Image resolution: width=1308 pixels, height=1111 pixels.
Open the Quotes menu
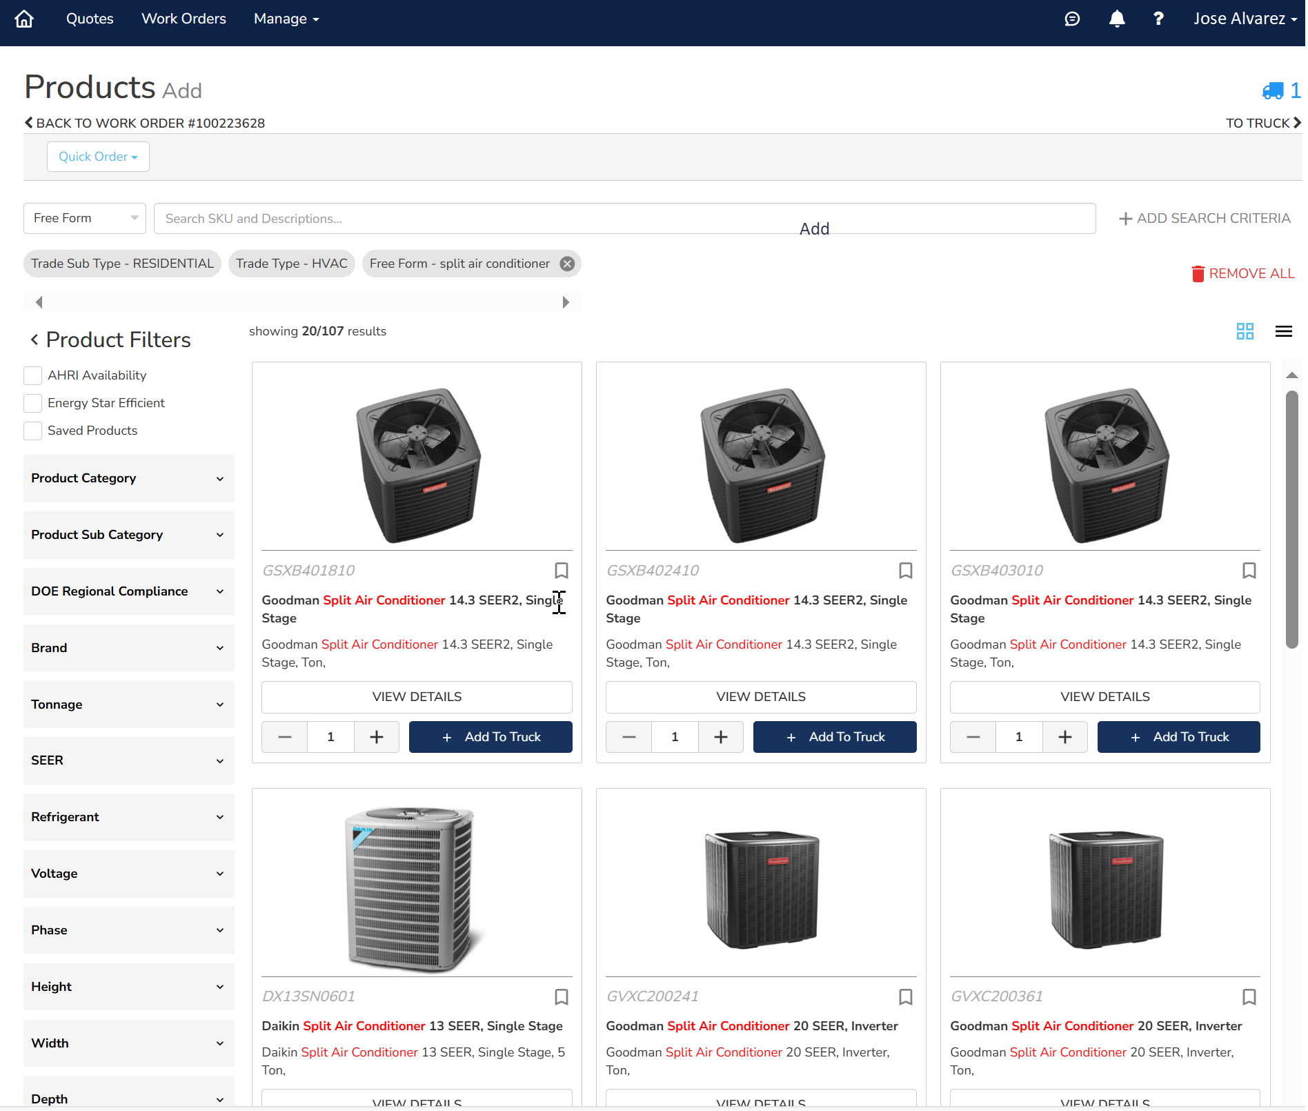[90, 19]
